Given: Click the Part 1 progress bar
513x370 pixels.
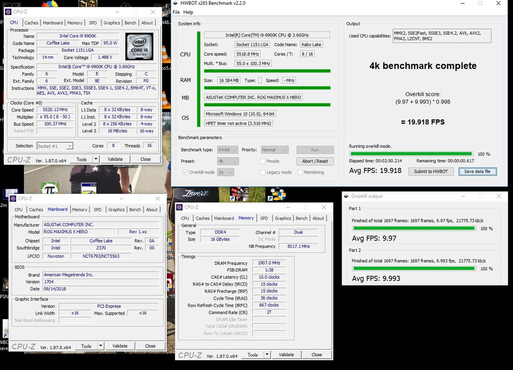Looking at the screenshot, I should [414, 228].
